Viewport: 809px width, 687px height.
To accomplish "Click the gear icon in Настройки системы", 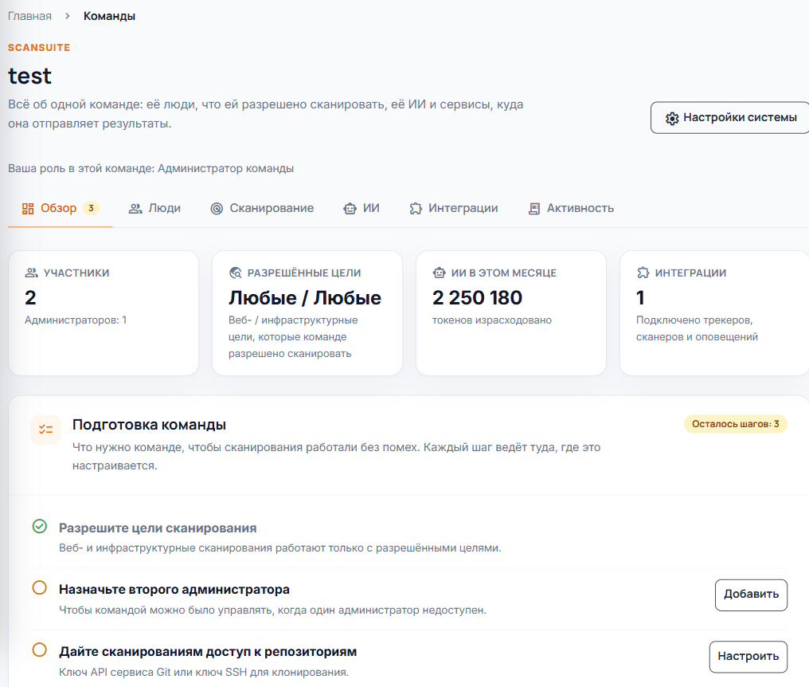I will coord(672,118).
